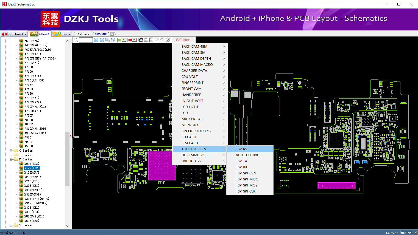Open the Share tab
The width and height of the screenshot is (418, 235).
point(62,34)
